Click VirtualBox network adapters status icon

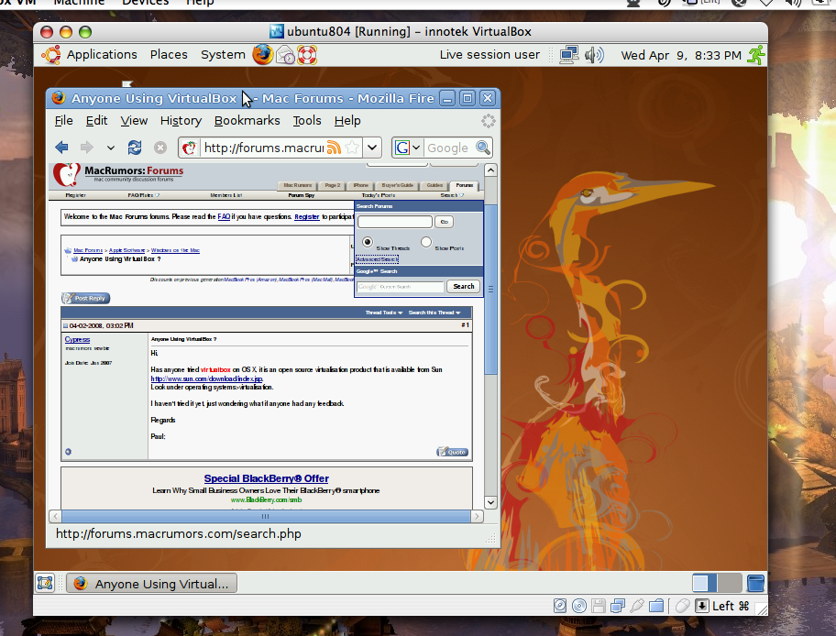point(618,606)
